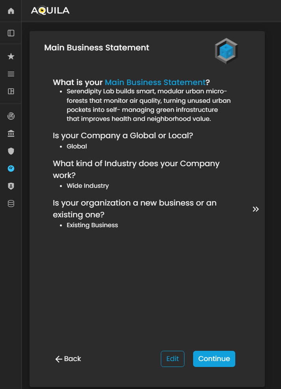
Task: Open the radar target icon
Action: (x=11, y=116)
